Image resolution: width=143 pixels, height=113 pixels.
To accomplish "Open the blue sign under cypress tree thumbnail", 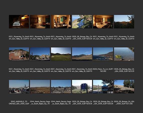I will pos(103,87).
